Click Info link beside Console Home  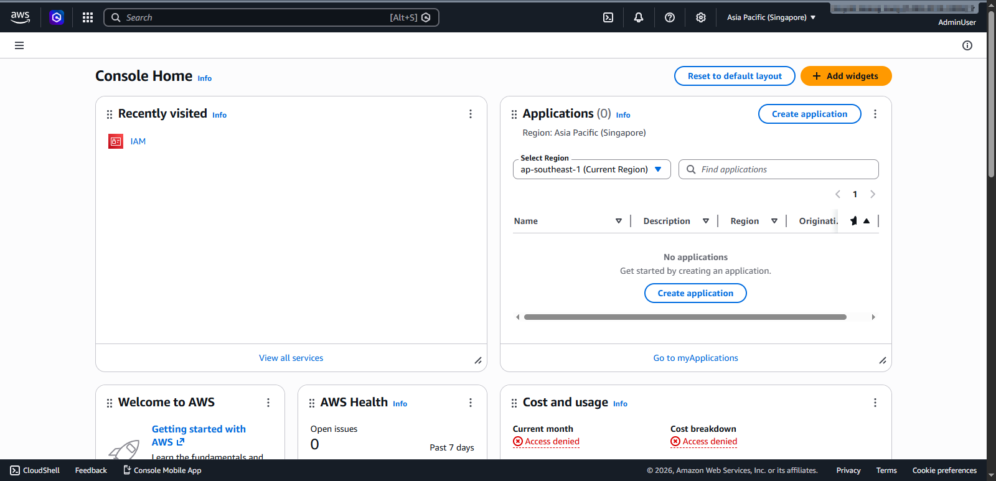click(x=205, y=78)
